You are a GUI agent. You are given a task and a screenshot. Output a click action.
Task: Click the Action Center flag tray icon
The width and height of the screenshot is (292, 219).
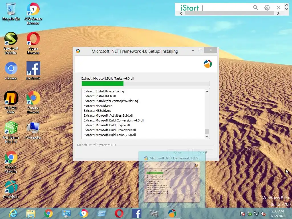click(x=242, y=214)
